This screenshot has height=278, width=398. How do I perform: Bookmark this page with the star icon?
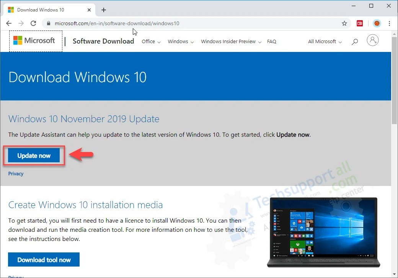pyautogui.click(x=344, y=23)
